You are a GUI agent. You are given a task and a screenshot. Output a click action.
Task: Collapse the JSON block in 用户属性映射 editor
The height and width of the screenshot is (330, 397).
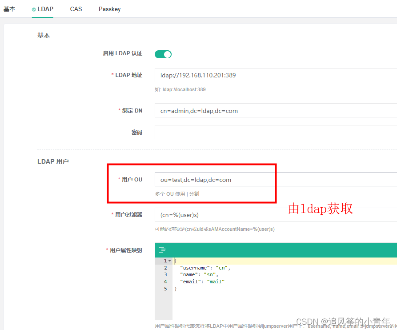[169, 261]
